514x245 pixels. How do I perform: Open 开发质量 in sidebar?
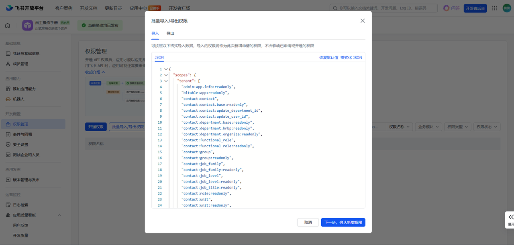tap(20, 235)
